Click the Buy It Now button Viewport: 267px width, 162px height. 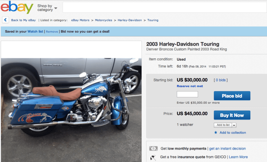click(x=232, y=115)
